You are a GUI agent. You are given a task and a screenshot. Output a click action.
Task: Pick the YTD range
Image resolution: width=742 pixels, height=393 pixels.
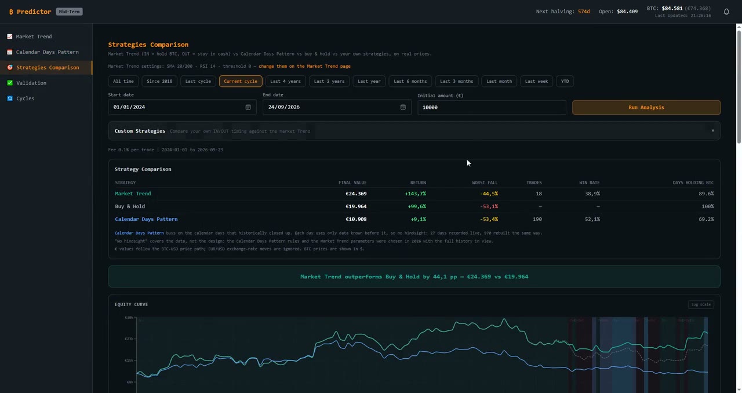[565, 81]
